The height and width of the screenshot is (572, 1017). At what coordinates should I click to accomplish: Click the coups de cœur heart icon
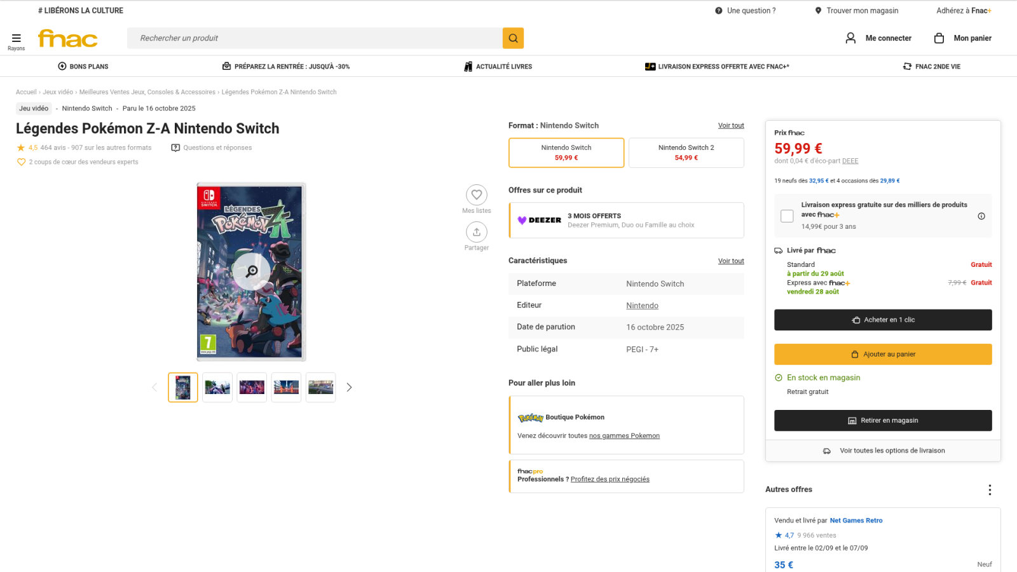21,162
